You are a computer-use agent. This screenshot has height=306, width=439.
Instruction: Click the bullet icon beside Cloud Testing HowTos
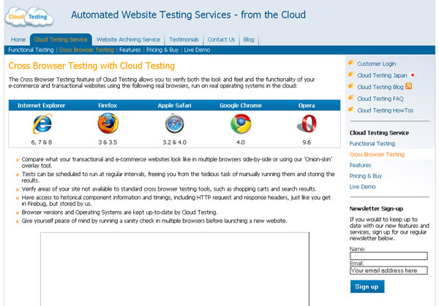(x=351, y=110)
